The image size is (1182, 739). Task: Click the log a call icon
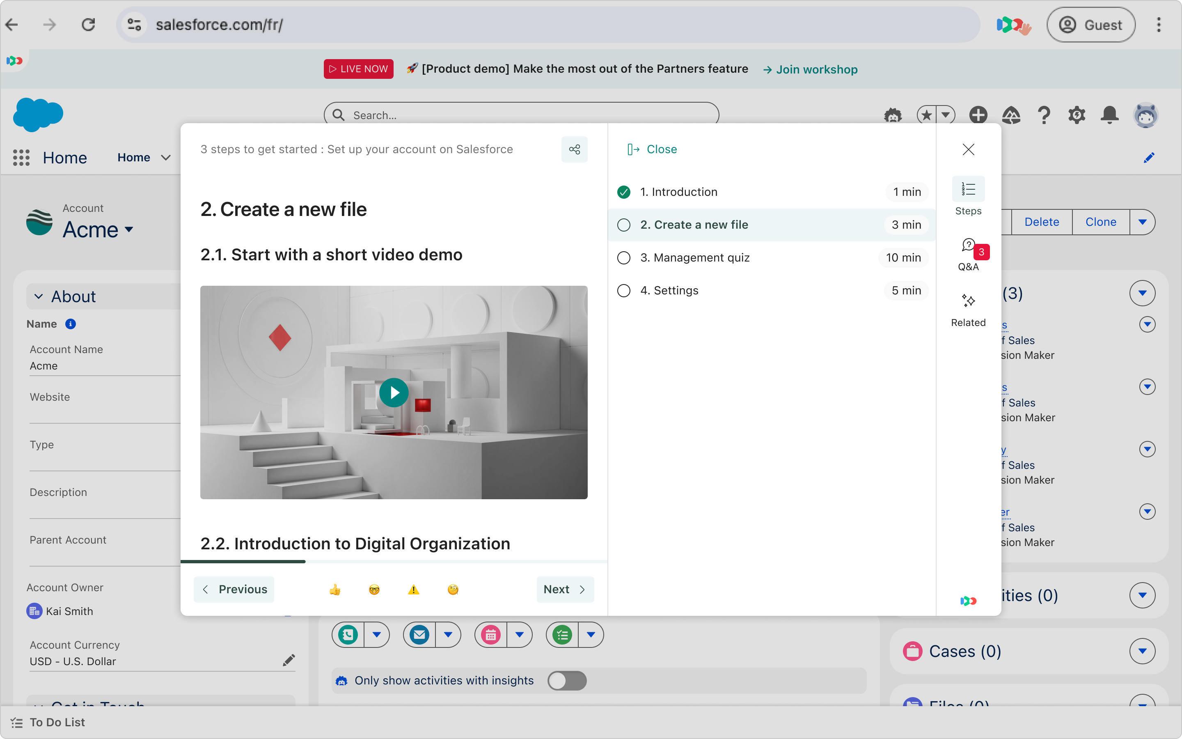pyautogui.click(x=348, y=635)
